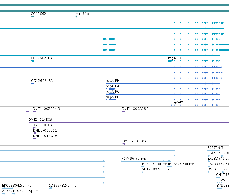Screen dimensions: 229x195
Task: Click the DME1-002C24.R purple arrow glyph
Action: pyautogui.click(x=34, y=112)
